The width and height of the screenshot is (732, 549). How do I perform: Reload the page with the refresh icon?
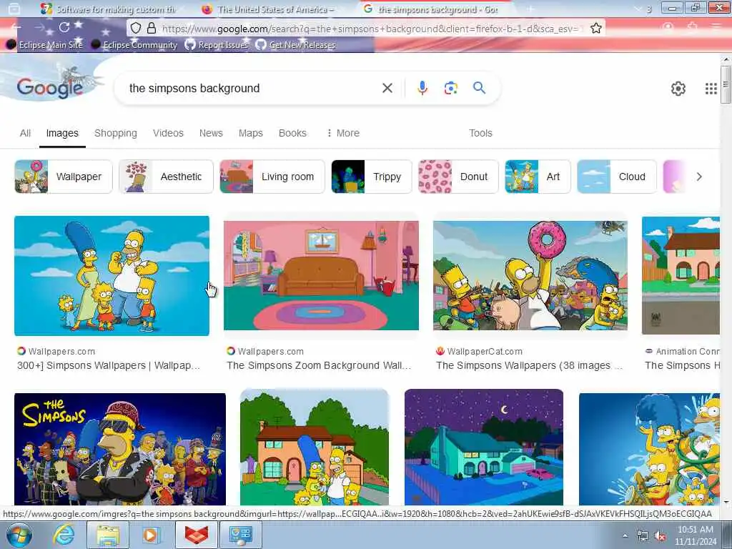coord(64,27)
